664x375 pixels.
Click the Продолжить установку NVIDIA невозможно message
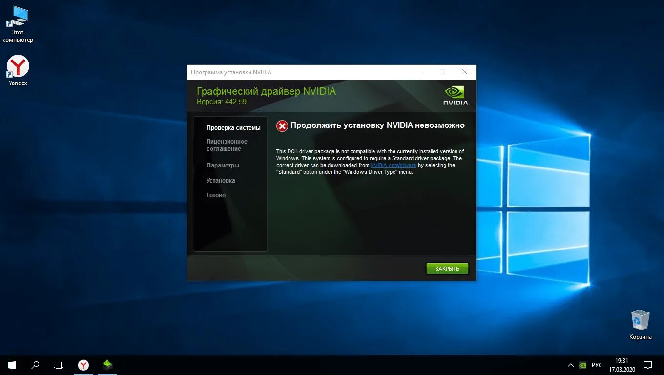click(377, 125)
